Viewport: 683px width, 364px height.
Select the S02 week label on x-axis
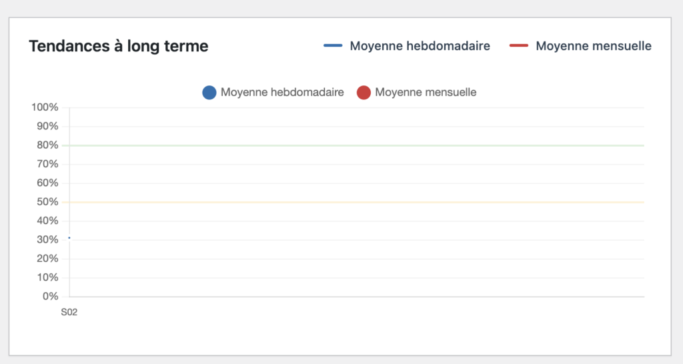click(x=69, y=311)
